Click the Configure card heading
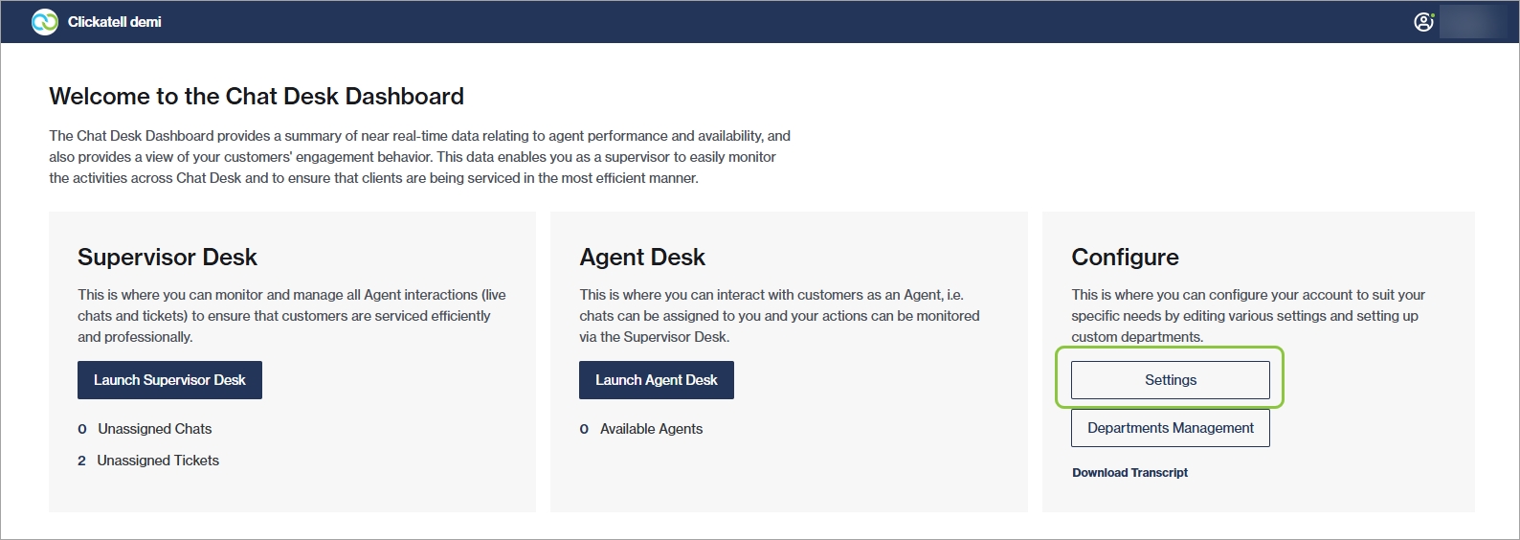The height and width of the screenshot is (540, 1520). point(1125,258)
